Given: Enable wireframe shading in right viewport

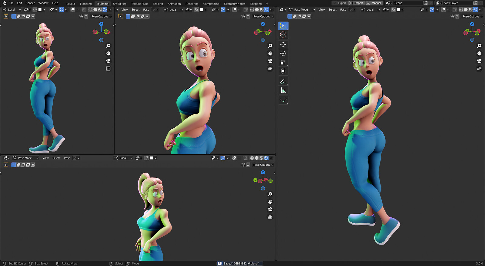Looking at the screenshot, I should click(461, 10).
